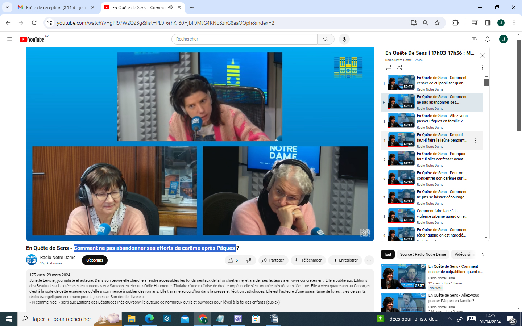Click the Rechercher search input field

tap(245, 39)
